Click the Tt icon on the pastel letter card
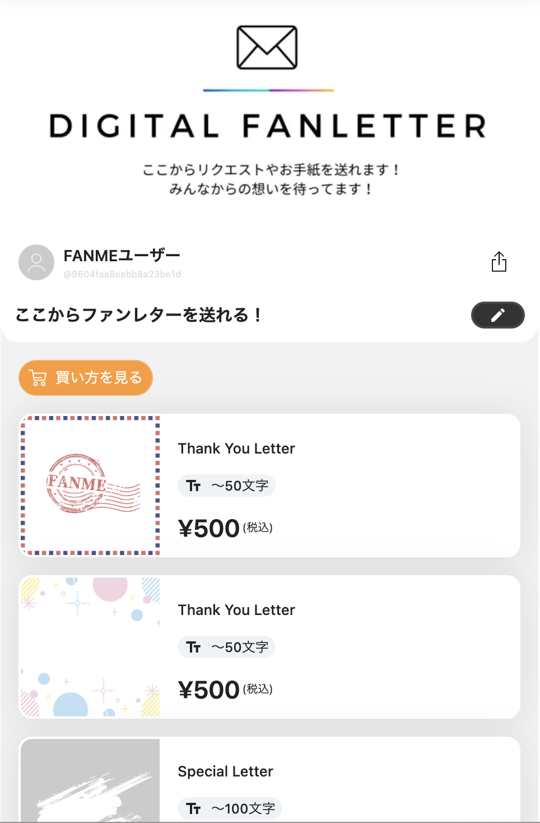 click(x=194, y=648)
